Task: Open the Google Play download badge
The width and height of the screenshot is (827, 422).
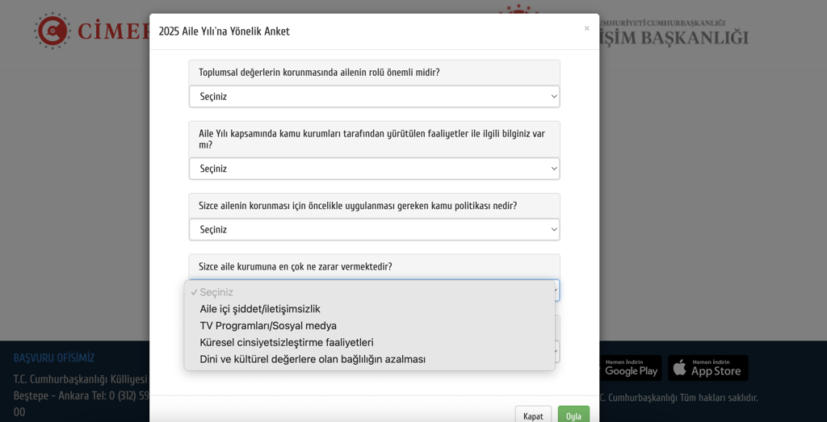Action: (x=632, y=368)
